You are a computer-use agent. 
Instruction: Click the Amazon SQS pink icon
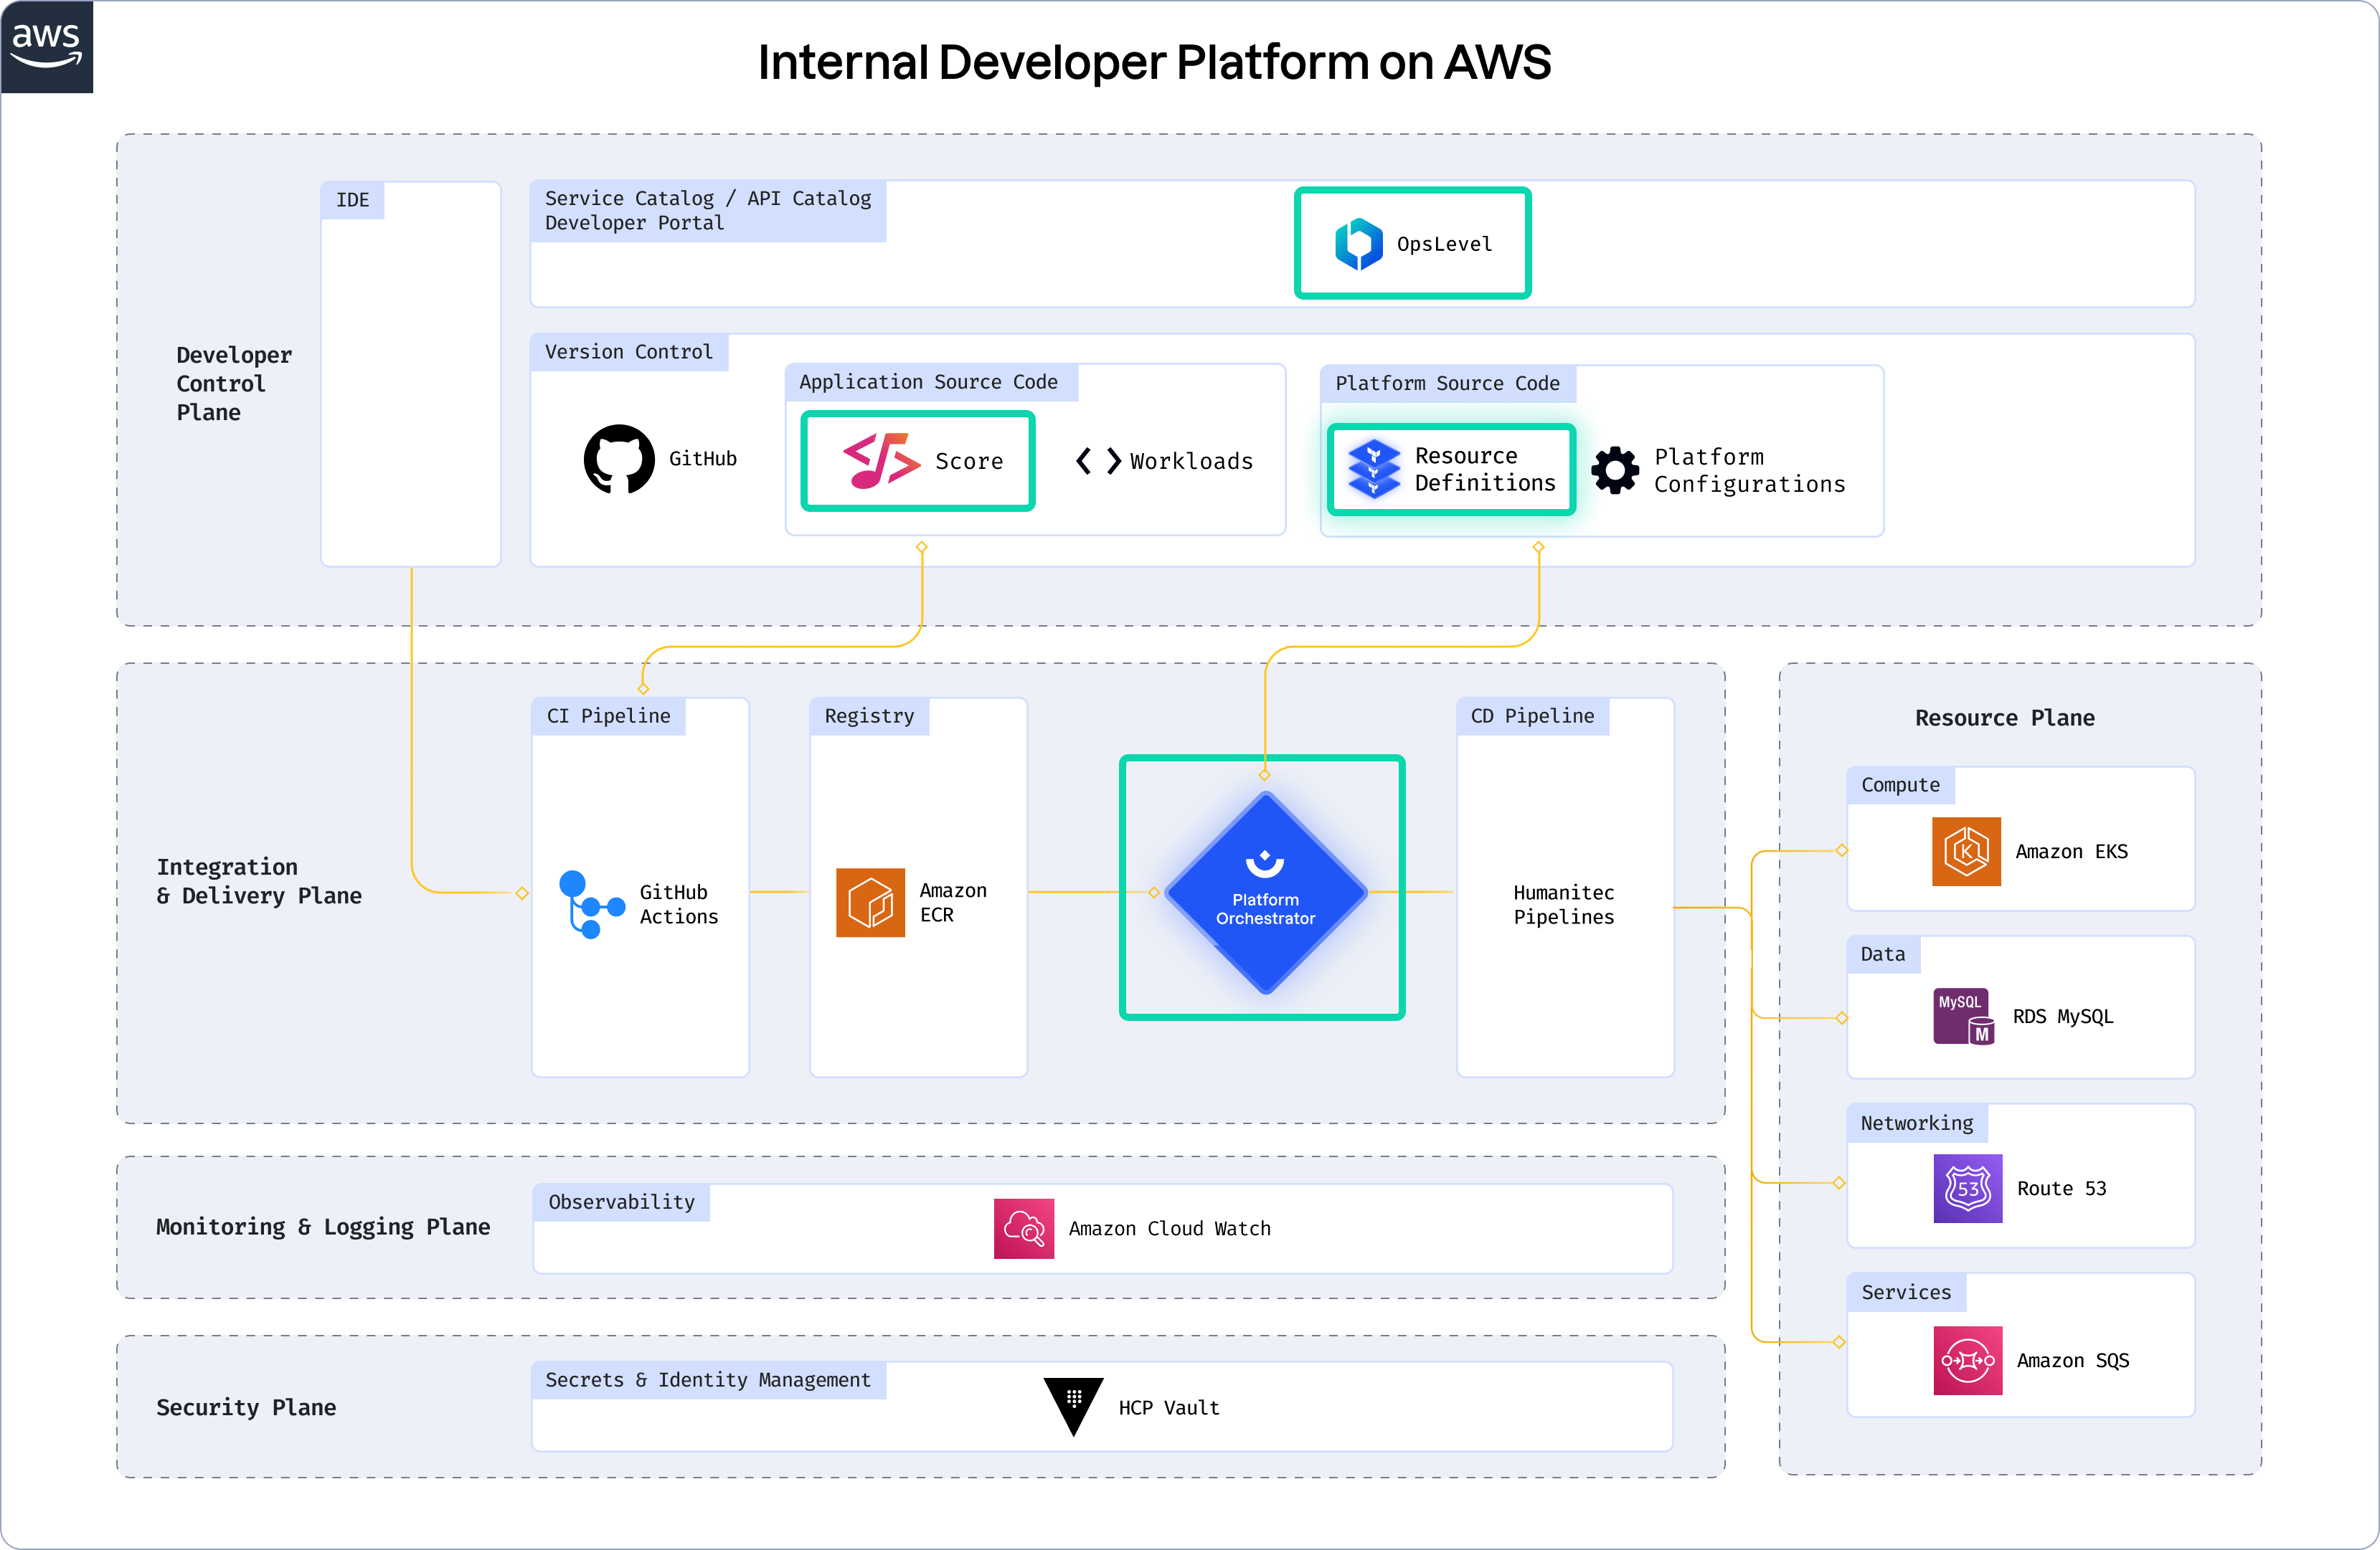(x=1967, y=1360)
